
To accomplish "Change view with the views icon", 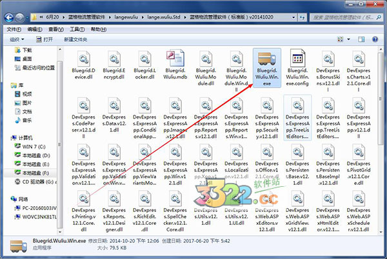I will [340, 39].
